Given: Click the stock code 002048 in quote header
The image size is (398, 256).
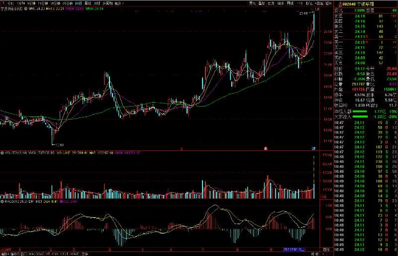Looking at the screenshot, I should click(x=349, y=4).
